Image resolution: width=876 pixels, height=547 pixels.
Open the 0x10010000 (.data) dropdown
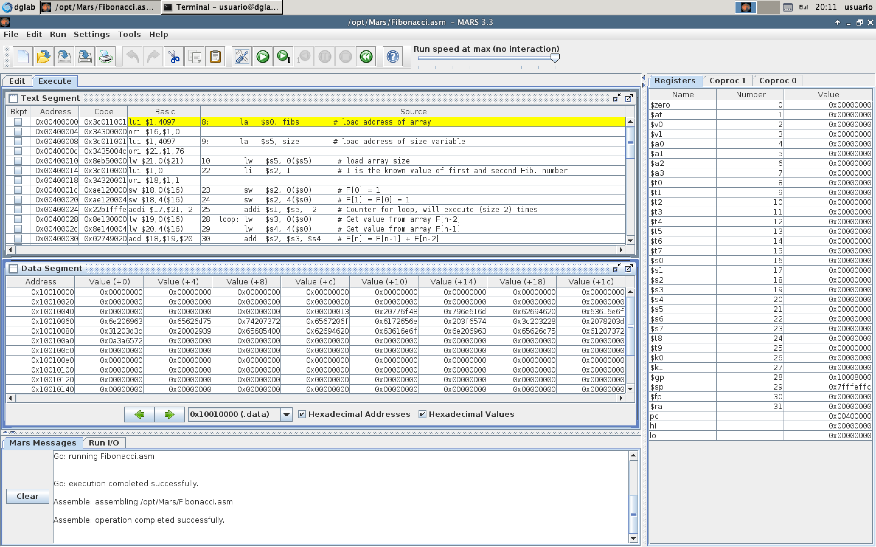pos(286,414)
